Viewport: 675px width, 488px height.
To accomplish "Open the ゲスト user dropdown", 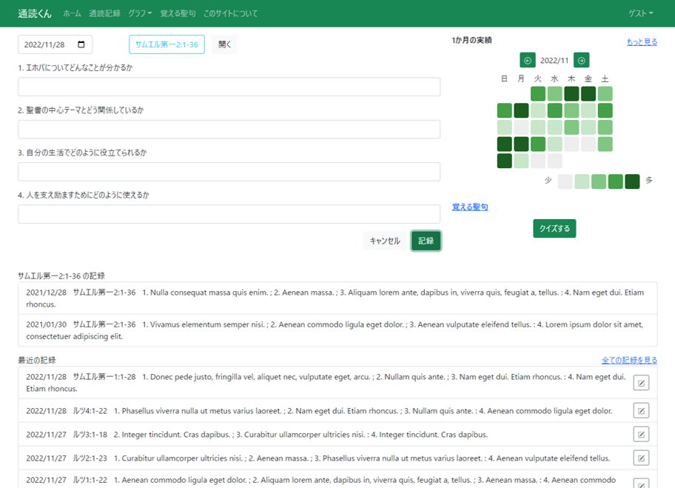I will point(640,13).
